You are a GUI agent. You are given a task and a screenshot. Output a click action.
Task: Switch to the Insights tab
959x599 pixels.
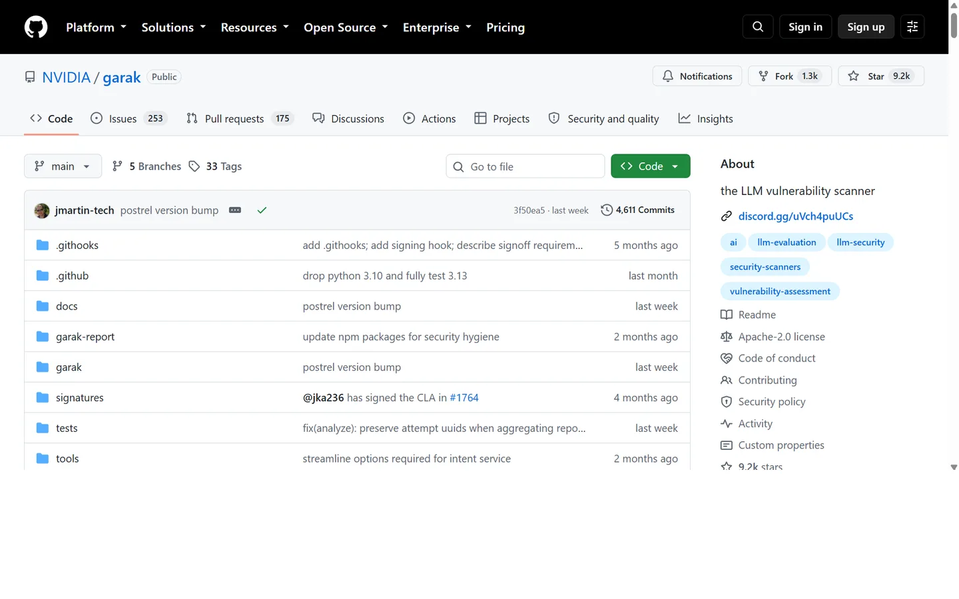[x=706, y=118]
